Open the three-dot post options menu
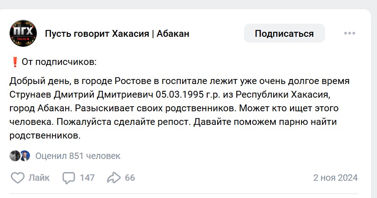377x198 pixels. (349, 34)
